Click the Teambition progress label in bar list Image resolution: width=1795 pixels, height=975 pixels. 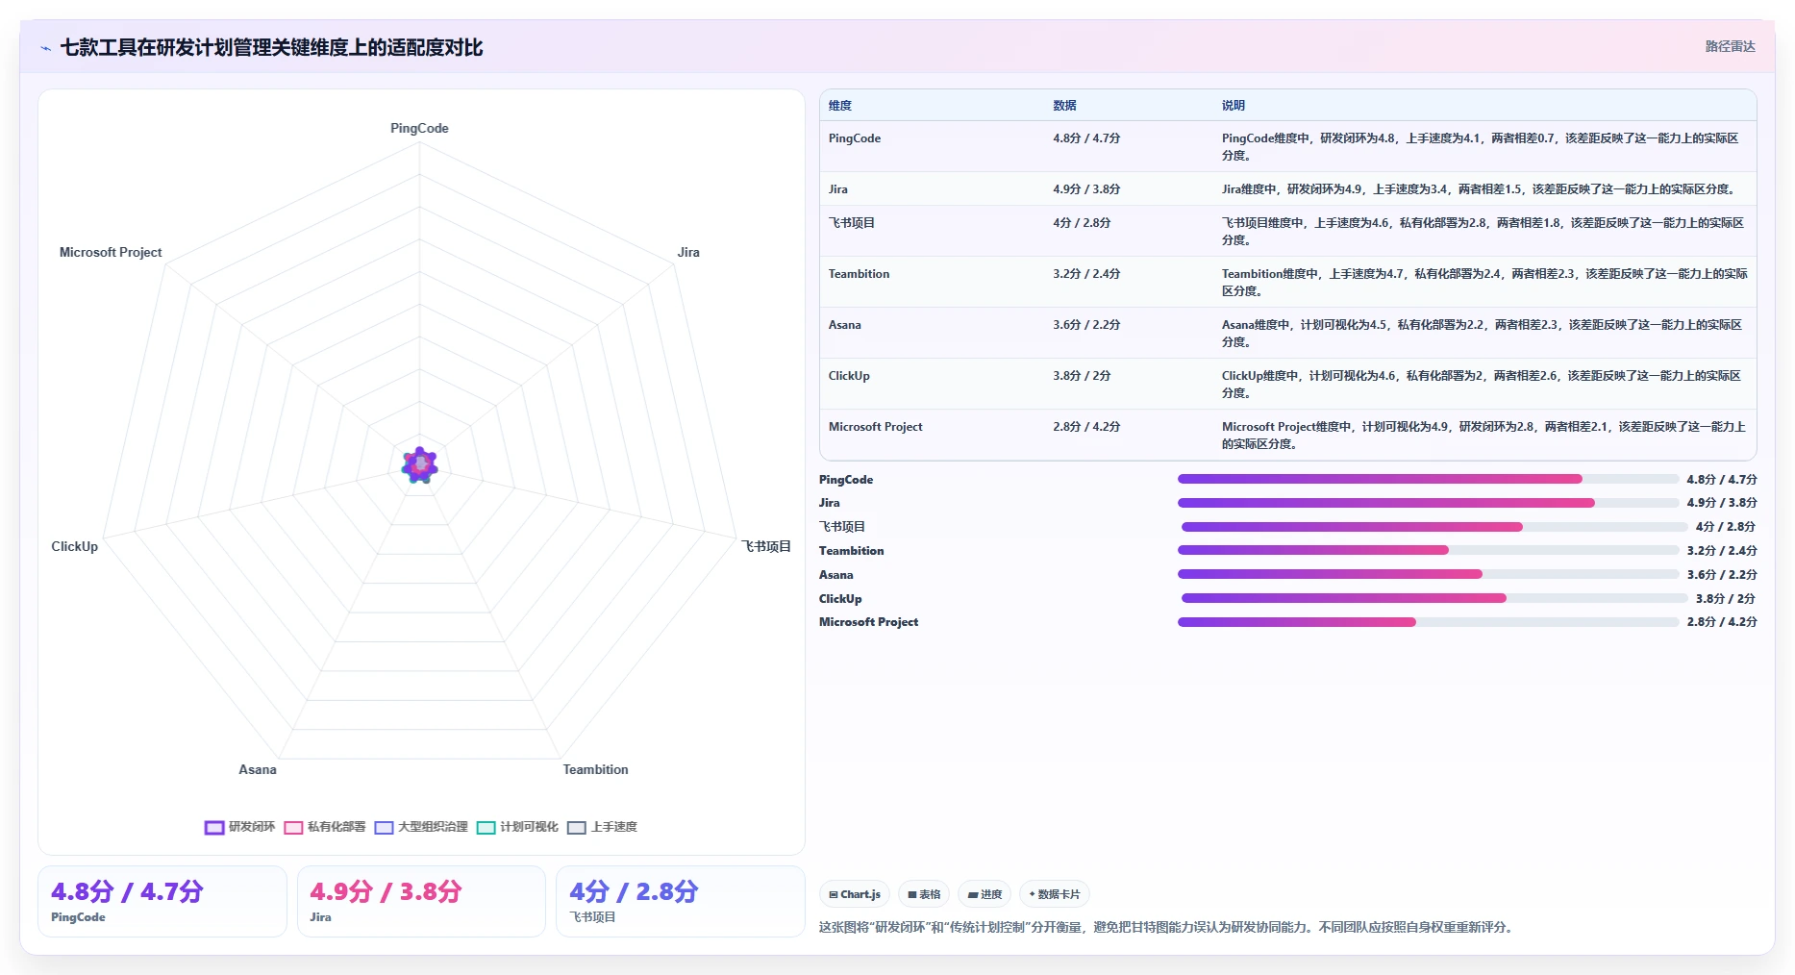click(x=851, y=551)
